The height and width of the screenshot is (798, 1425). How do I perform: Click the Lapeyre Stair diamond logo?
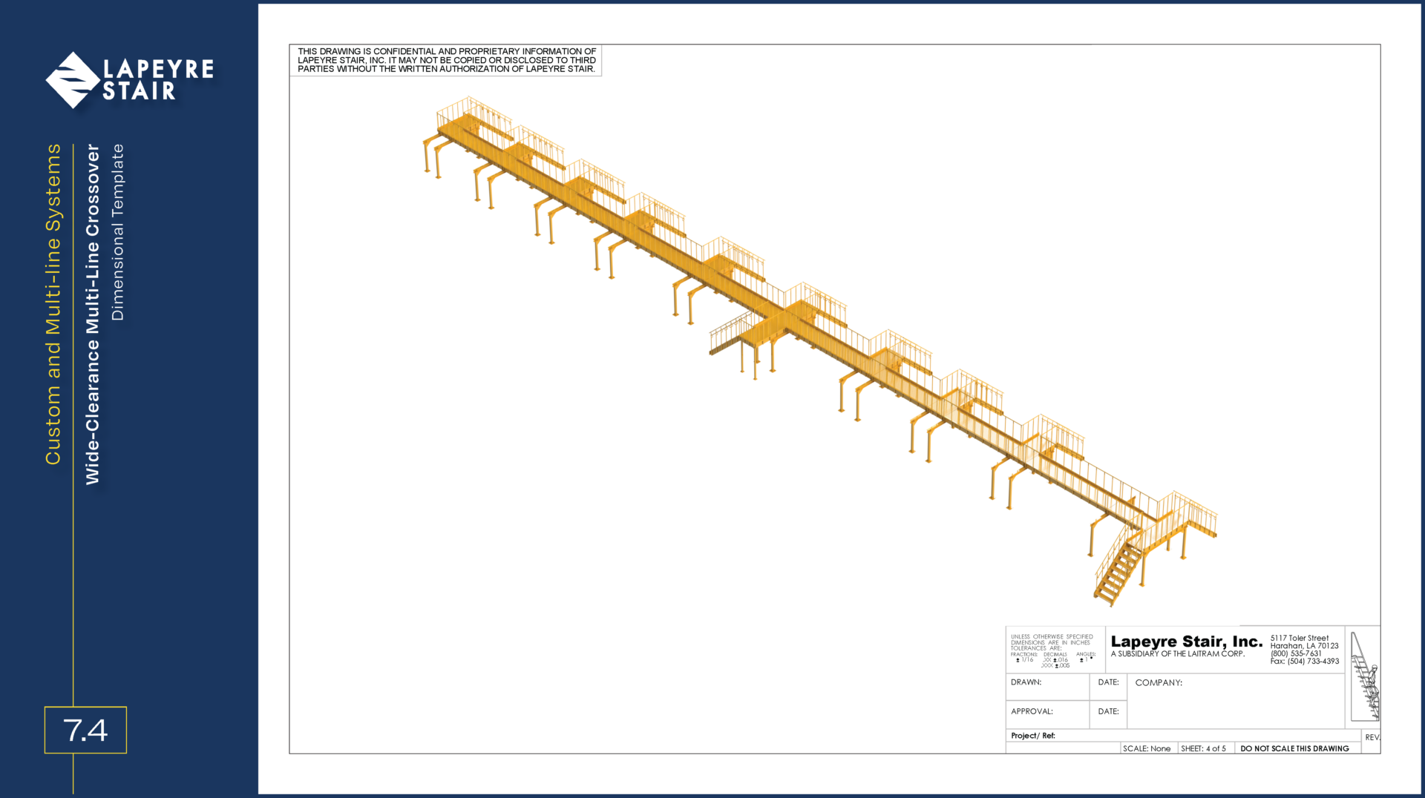tap(73, 80)
